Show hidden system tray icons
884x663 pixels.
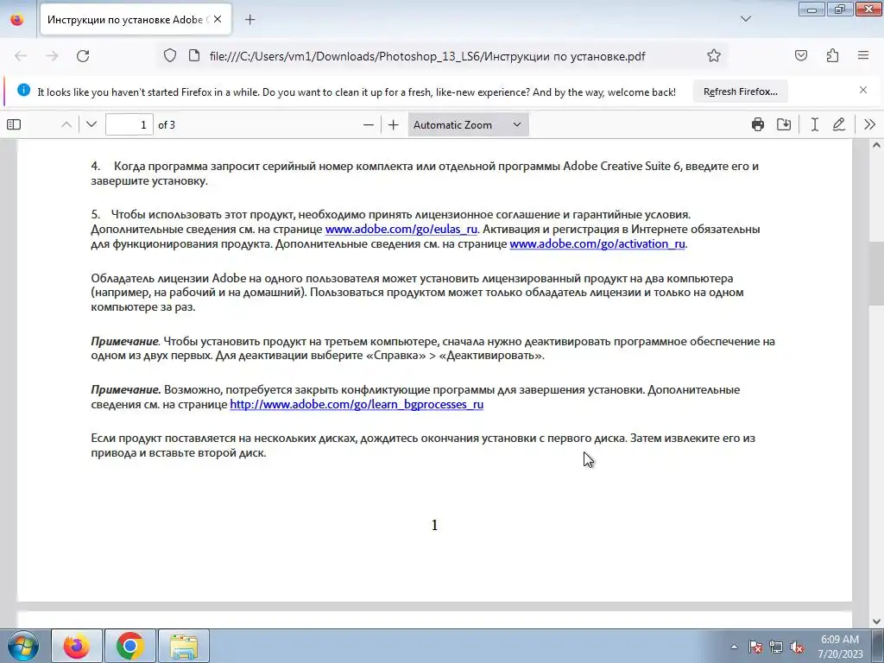pos(734,647)
